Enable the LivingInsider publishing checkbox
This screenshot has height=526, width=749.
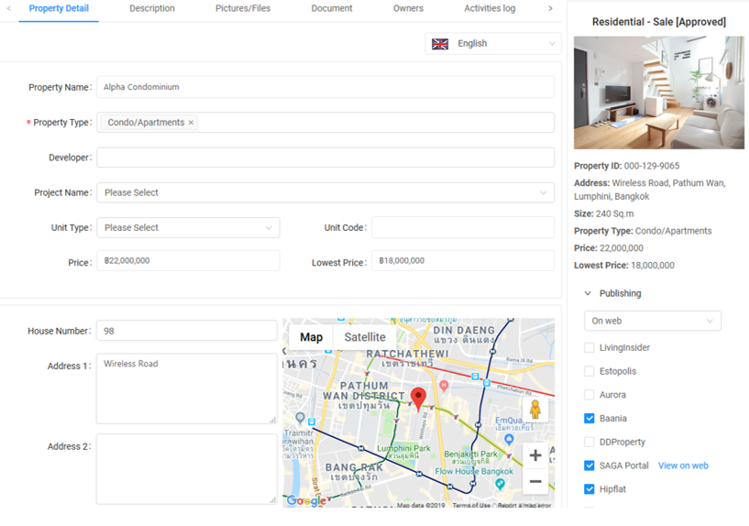[x=589, y=348]
